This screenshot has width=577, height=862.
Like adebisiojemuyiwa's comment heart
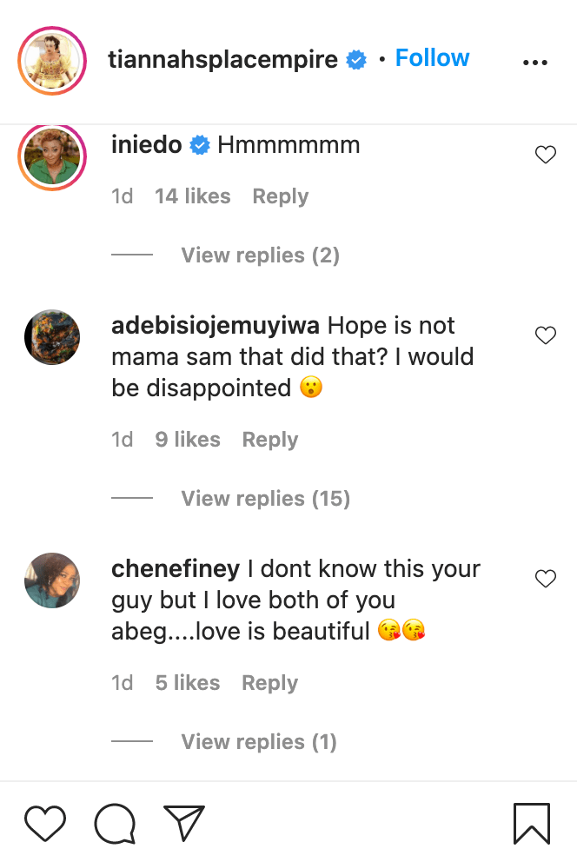(x=545, y=335)
